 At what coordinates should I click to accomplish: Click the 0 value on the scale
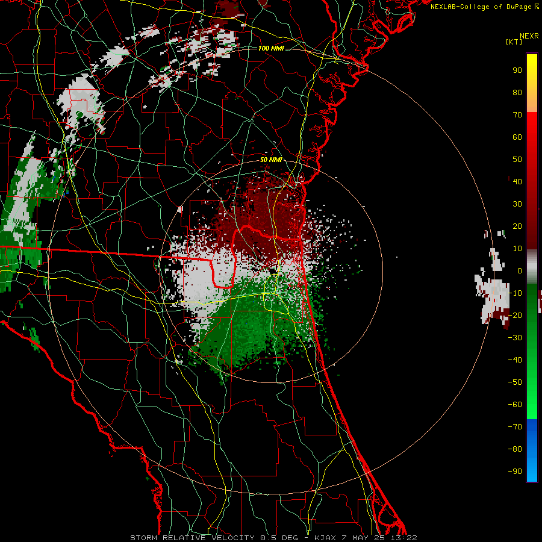(x=520, y=271)
